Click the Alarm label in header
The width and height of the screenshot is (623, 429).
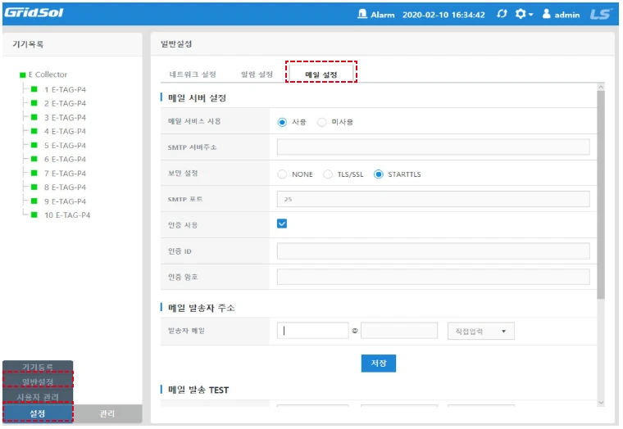point(383,15)
